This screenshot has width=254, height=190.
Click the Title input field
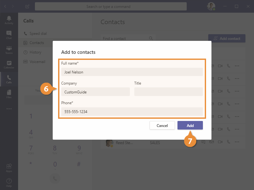point(168,92)
